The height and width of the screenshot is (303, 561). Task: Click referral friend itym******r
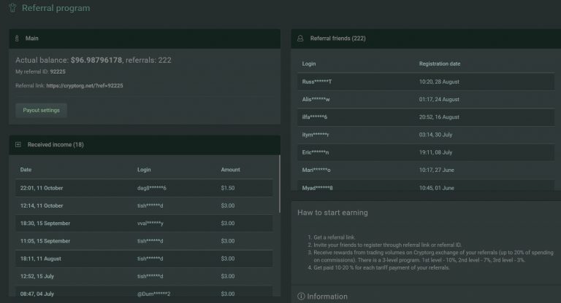tap(316, 135)
